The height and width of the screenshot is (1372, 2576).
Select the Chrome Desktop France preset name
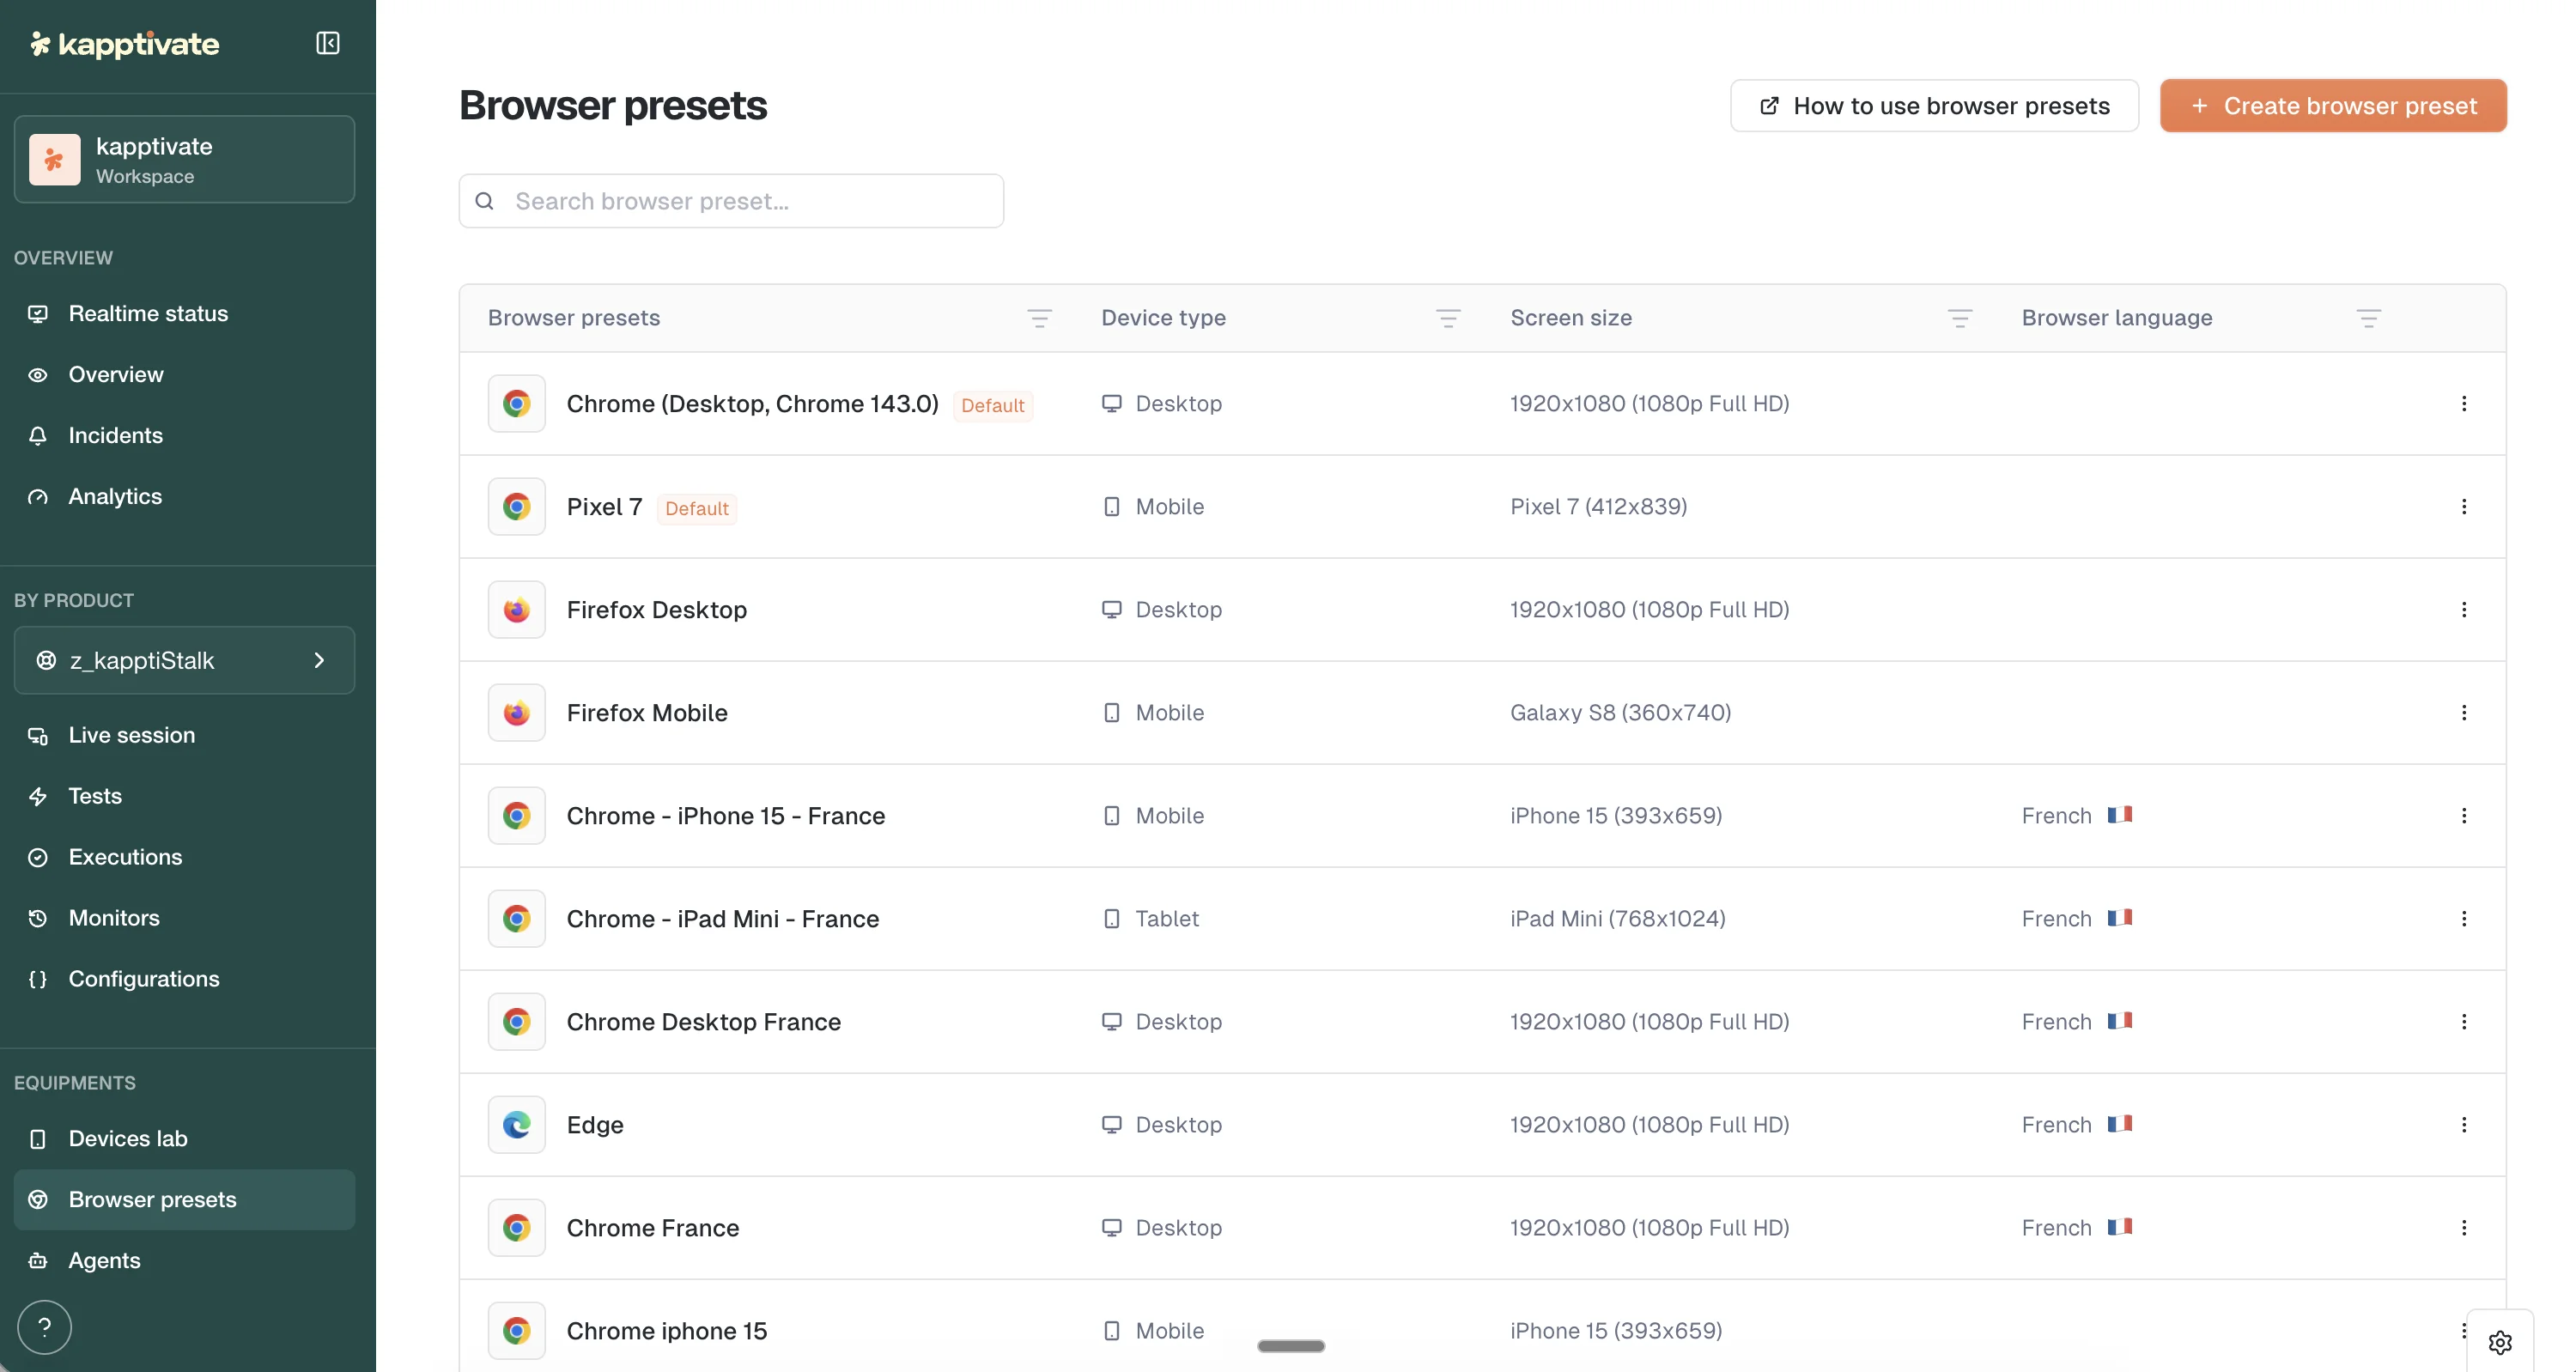click(x=704, y=1022)
